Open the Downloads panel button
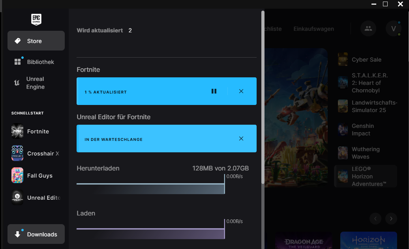This screenshot has width=409, height=249. [x=36, y=234]
